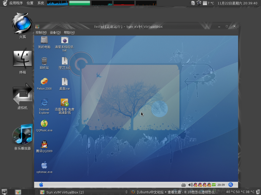The width and height of the screenshot is (261, 195).
Task: Click the 7 °C weather applet
Action: (x=208, y=3)
